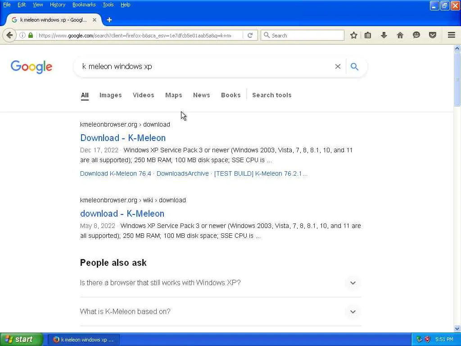Viewport: 461px width, 346px height.
Task: Open the Download - K-Meleon result
Action: (123, 138)
